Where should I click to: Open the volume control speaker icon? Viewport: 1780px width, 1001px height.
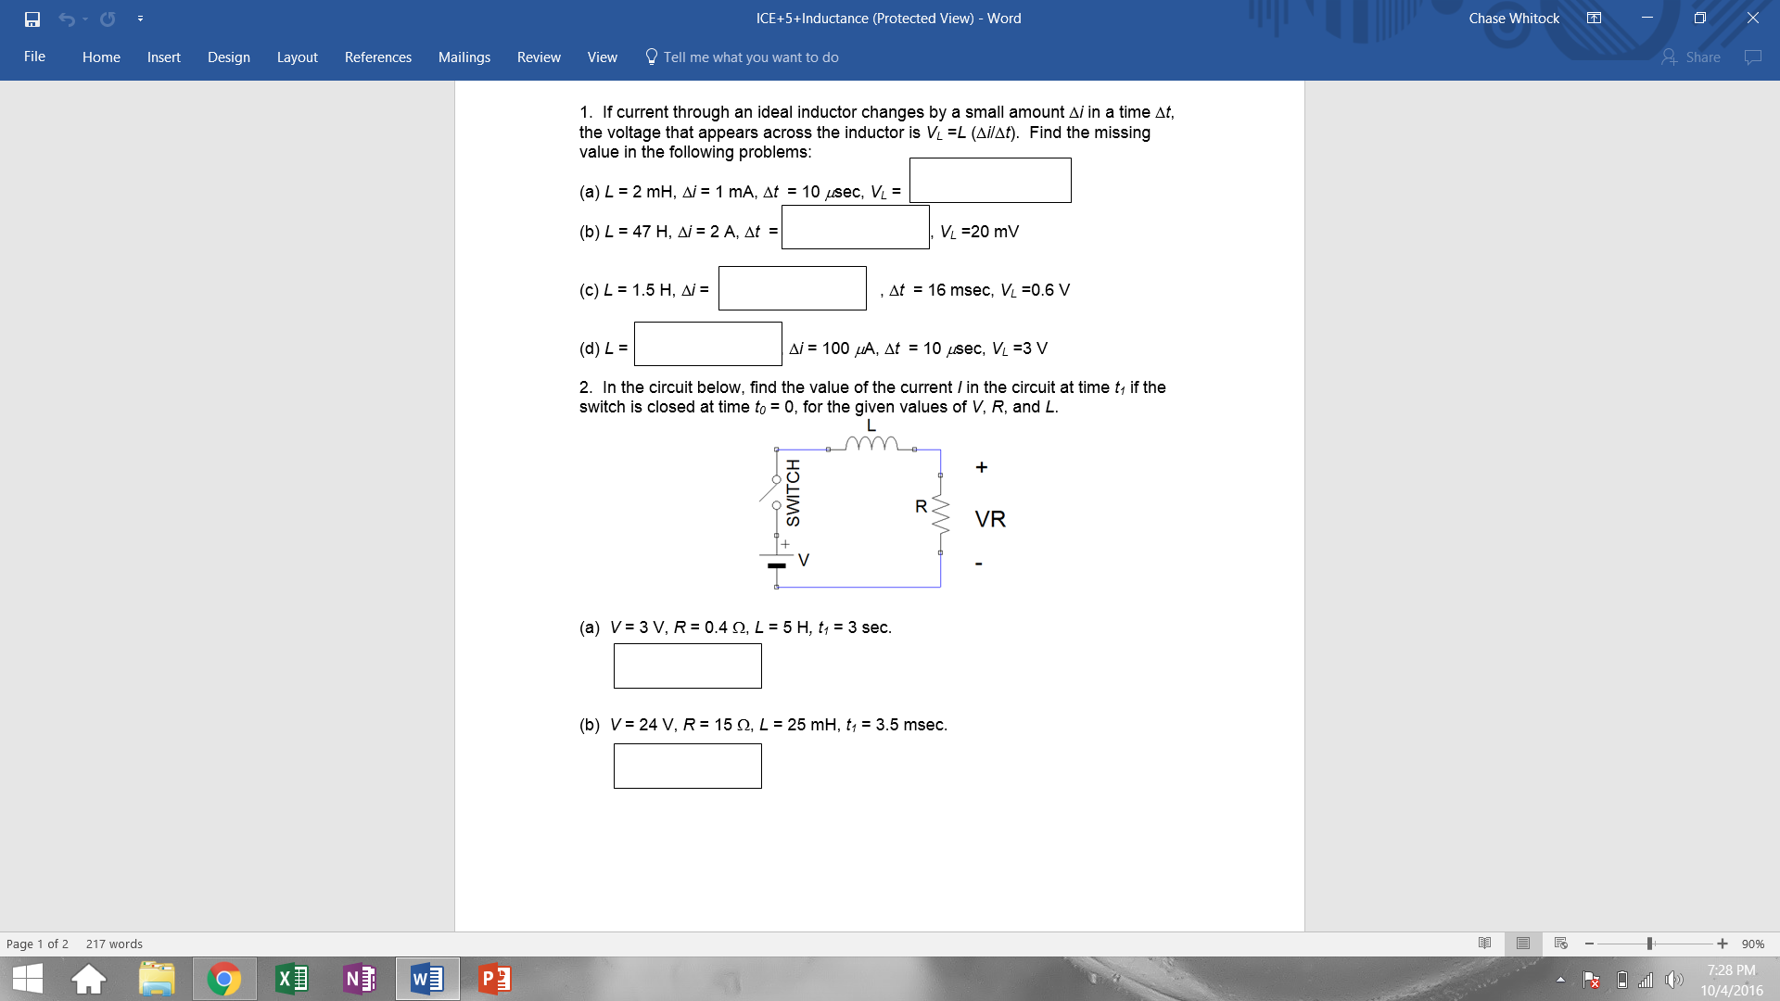point(1674,978)
